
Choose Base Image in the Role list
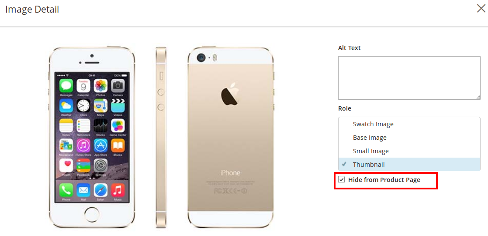(x=370, y=138)
